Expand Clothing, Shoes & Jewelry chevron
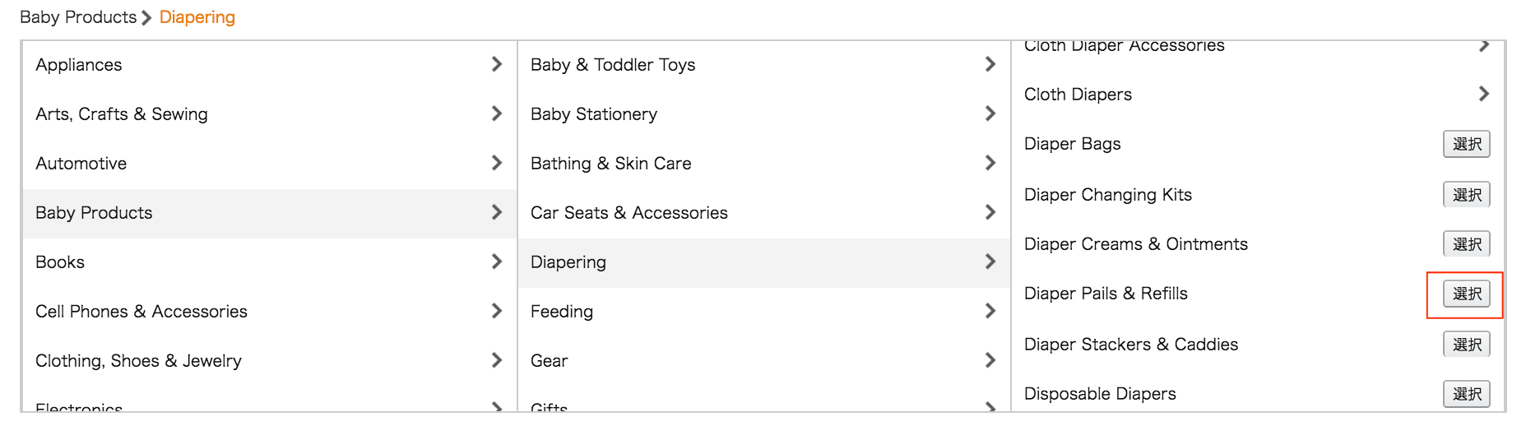 point(496,360)
